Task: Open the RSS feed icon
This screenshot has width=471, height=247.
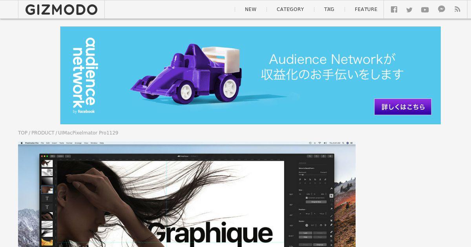Action: (457, 9)
